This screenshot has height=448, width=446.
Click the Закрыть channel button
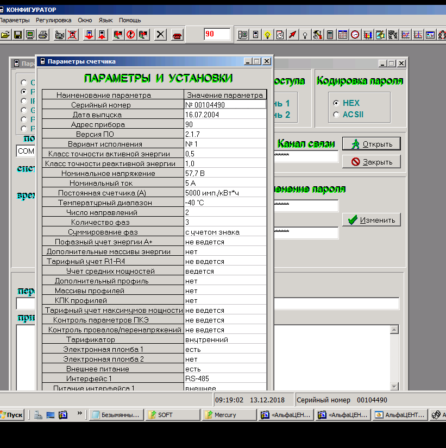click(372, 162)
